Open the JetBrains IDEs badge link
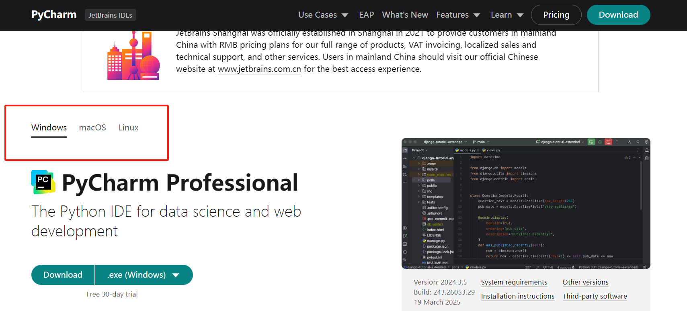Viewport: 687px width, 311px height. pos(111,15)
